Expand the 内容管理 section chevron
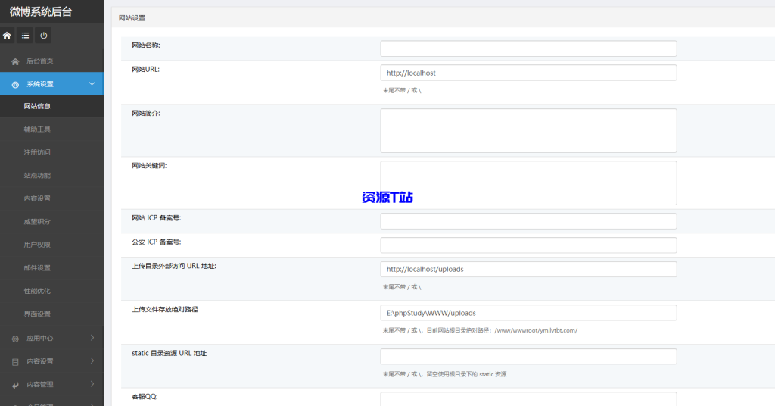 (92, 384)
